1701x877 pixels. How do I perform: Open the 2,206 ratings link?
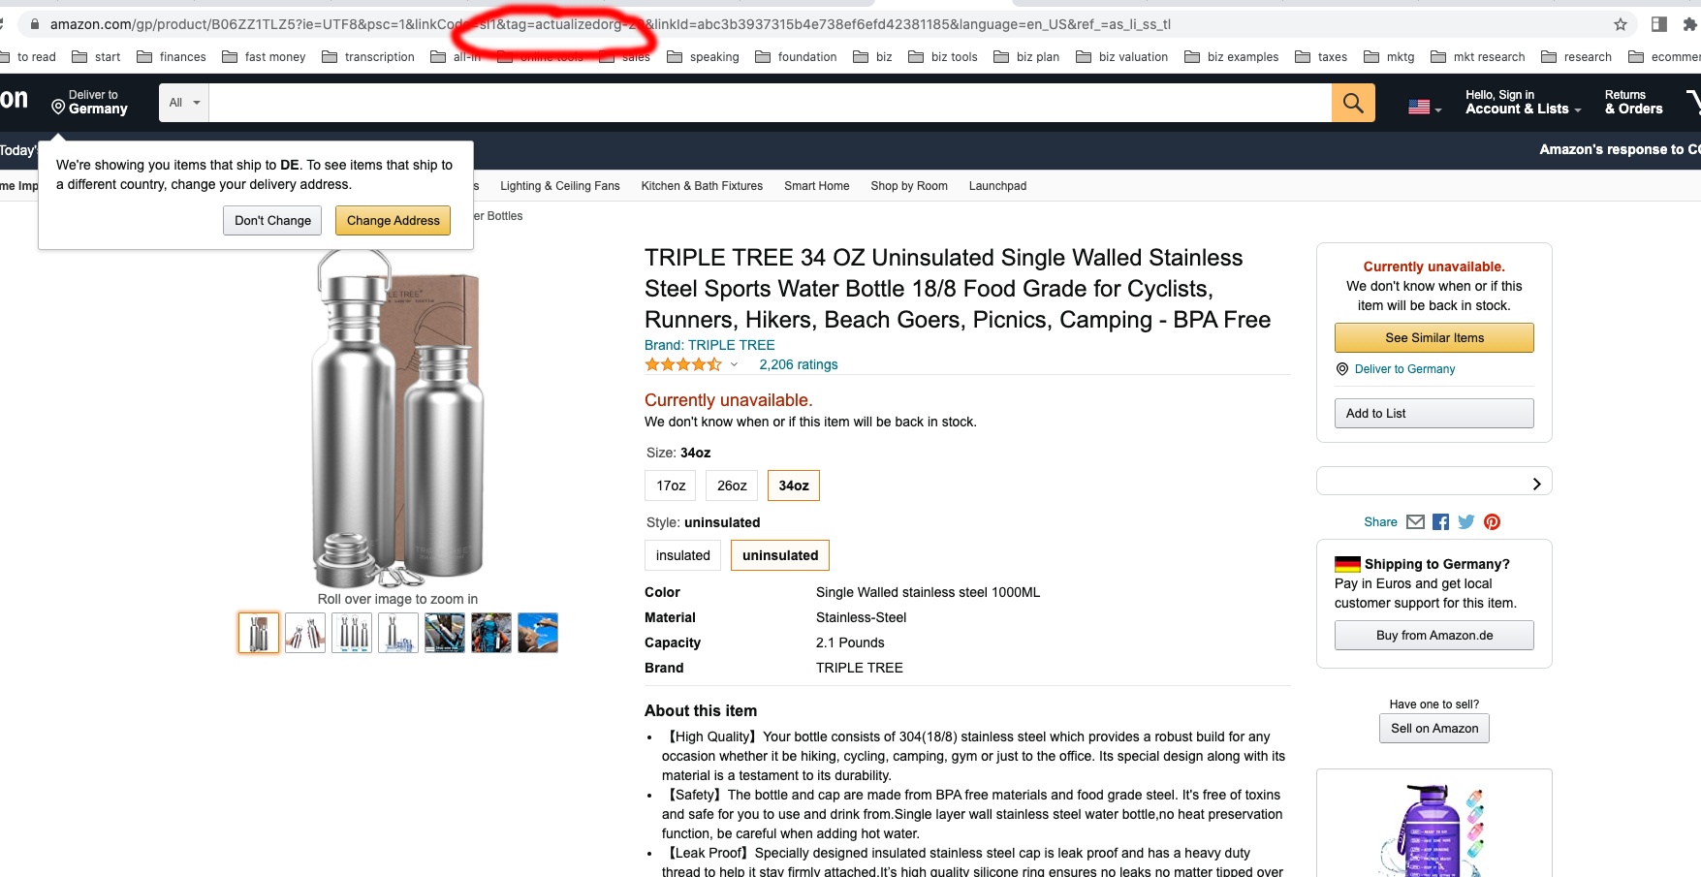pos(799,365)
